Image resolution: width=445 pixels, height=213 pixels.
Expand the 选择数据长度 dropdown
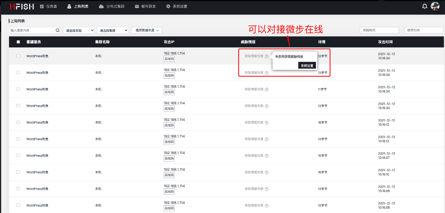[x=146, y=30]
